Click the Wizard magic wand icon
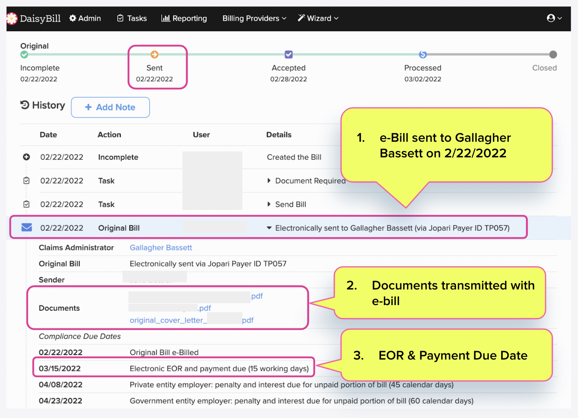 301,18
